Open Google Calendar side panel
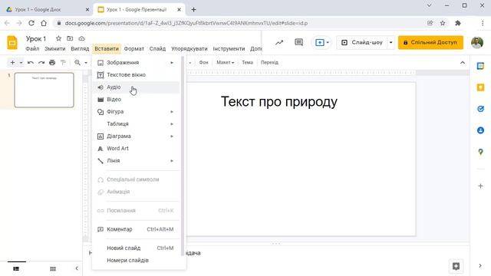 480,66
